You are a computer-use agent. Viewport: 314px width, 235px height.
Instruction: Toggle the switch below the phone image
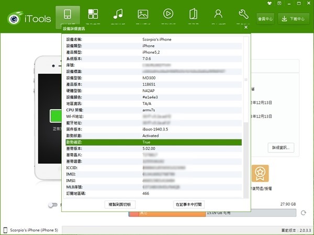pyautogui.click(x=53, y=205)
